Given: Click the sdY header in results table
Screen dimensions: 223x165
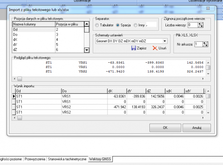Looking at the screenshot, I should [194, 91].
